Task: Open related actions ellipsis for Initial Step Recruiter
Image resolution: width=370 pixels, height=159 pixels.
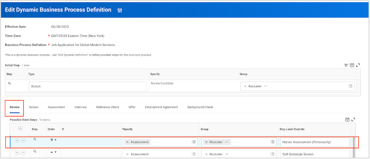Action: point(266,86)
